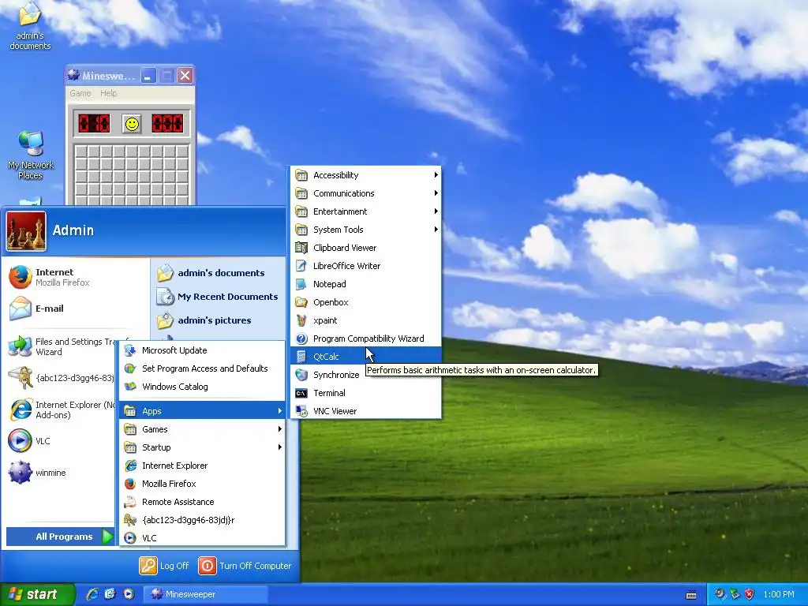Click the winmine mine icon in Start menu
Image resolution: width=808 pixels, height=606 pixels.
(x=20, y=473)
